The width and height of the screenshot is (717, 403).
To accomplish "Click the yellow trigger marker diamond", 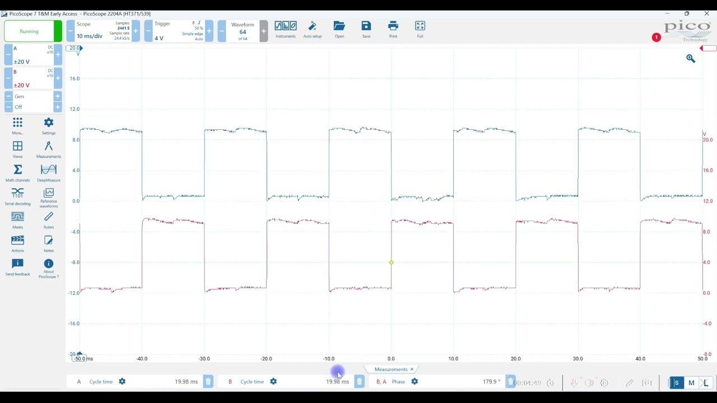I will 391,262.
